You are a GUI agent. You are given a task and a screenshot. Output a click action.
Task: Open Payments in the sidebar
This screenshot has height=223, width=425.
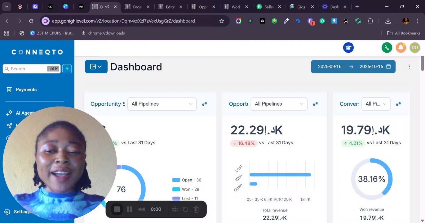pos(26,90)
